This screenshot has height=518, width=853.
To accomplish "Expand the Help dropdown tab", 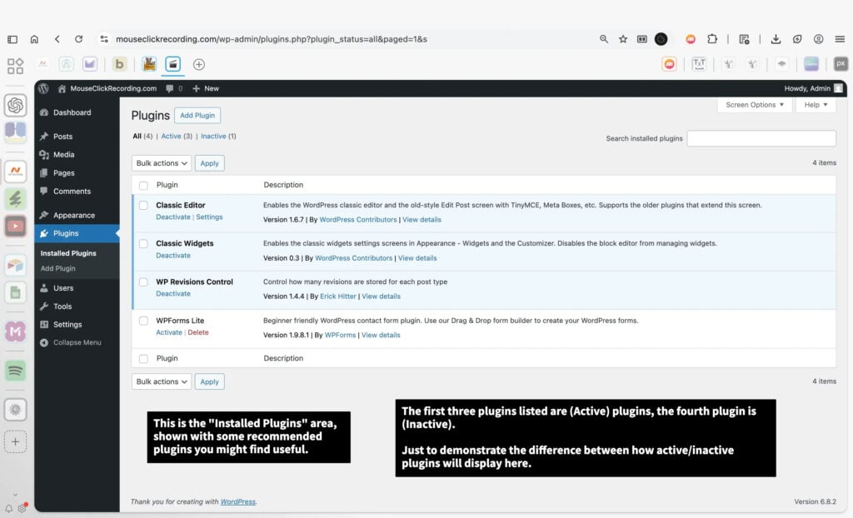I will coord(816,105).
